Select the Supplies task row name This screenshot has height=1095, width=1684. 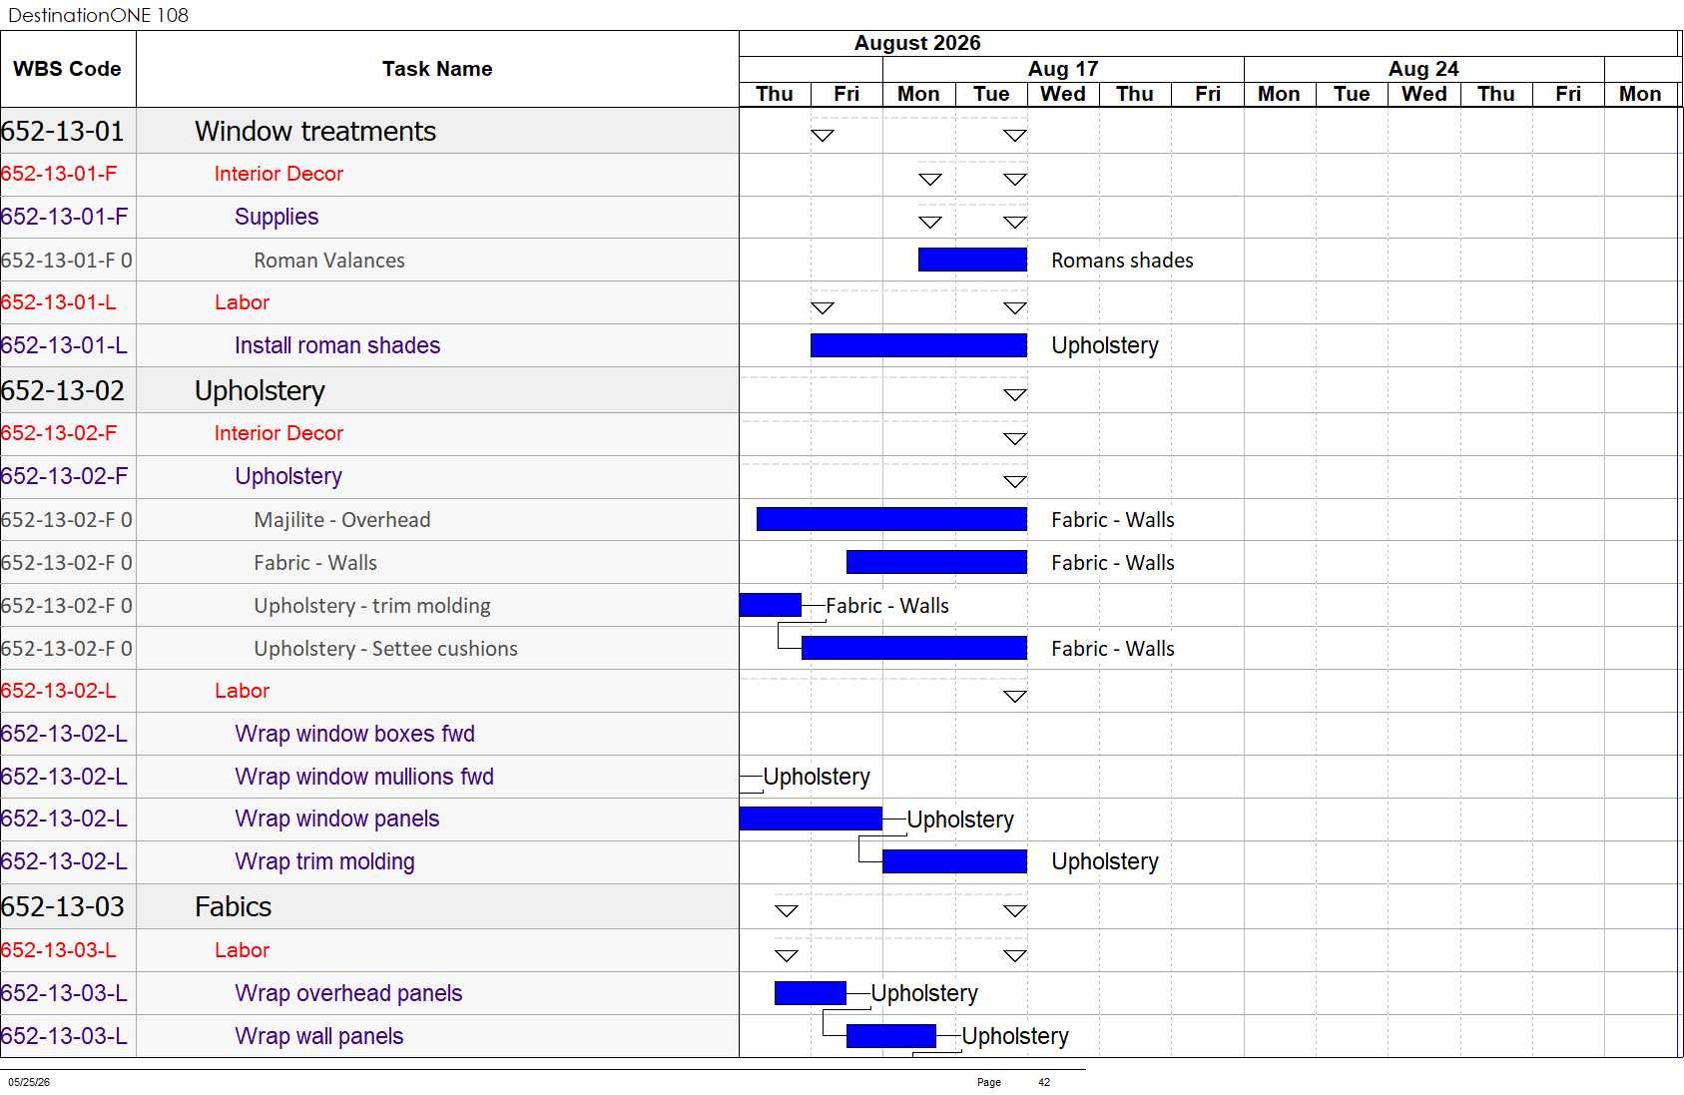tap(277, 217)
